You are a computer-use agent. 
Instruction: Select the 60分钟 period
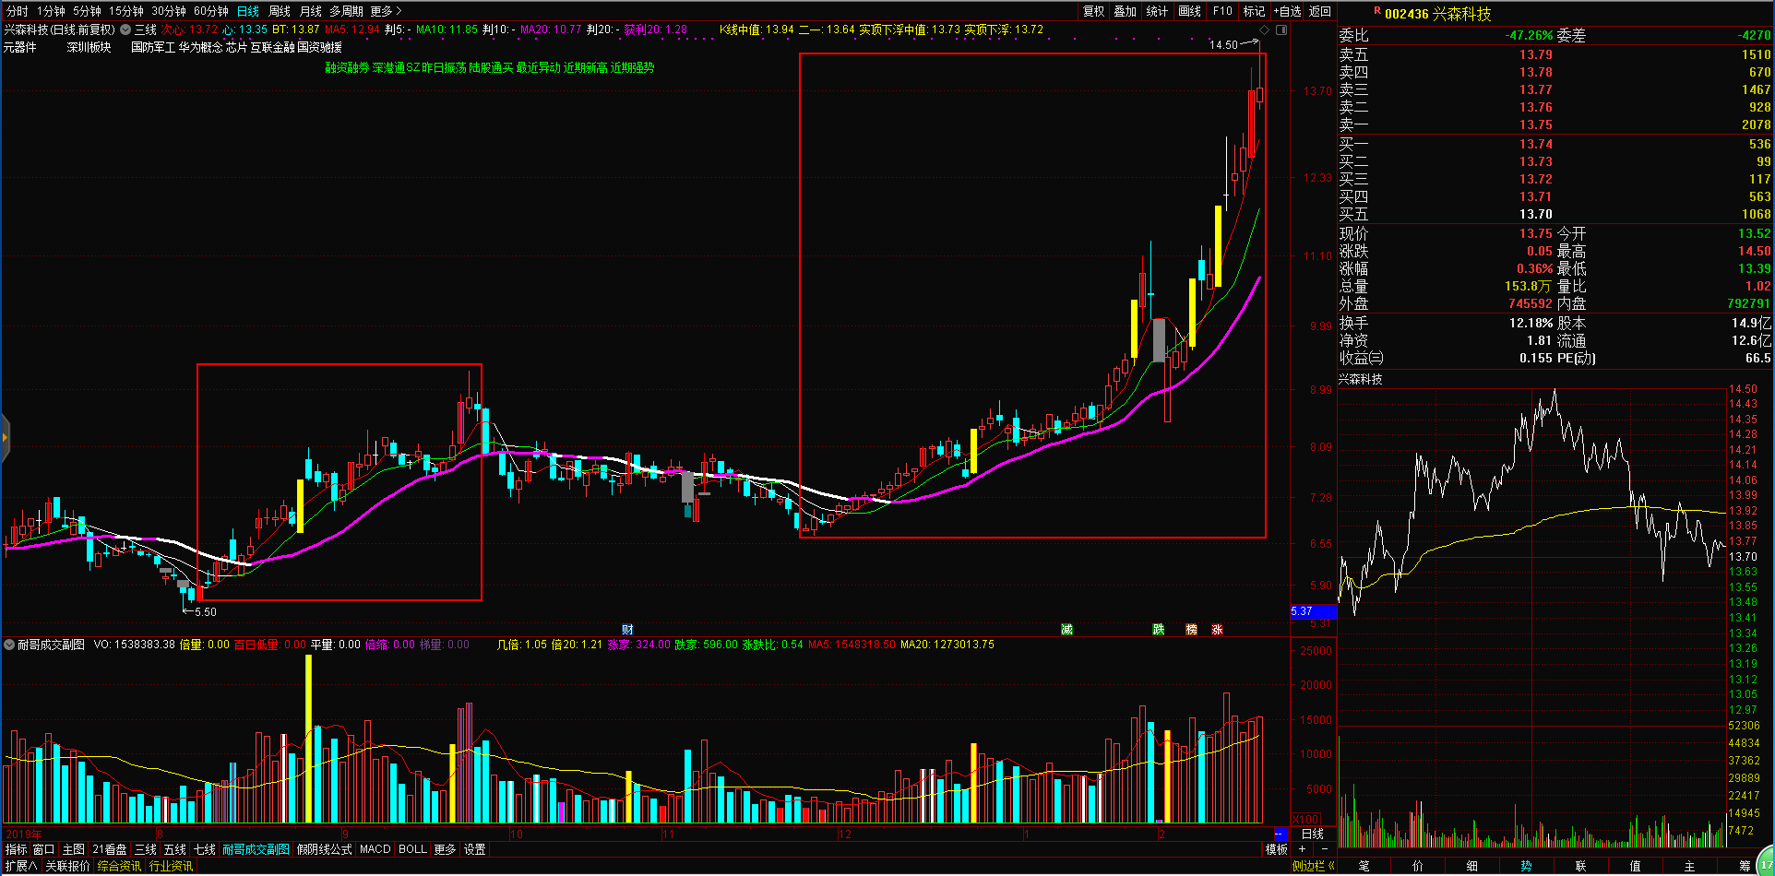[x=211, y=11]
